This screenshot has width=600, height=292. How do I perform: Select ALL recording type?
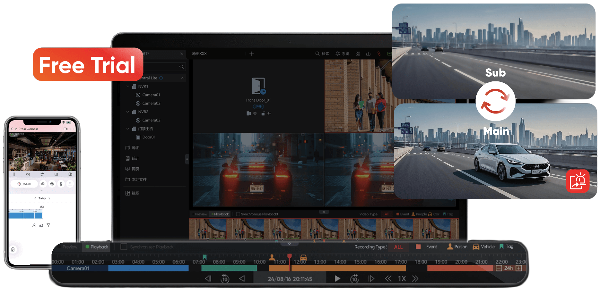(398, 247)
